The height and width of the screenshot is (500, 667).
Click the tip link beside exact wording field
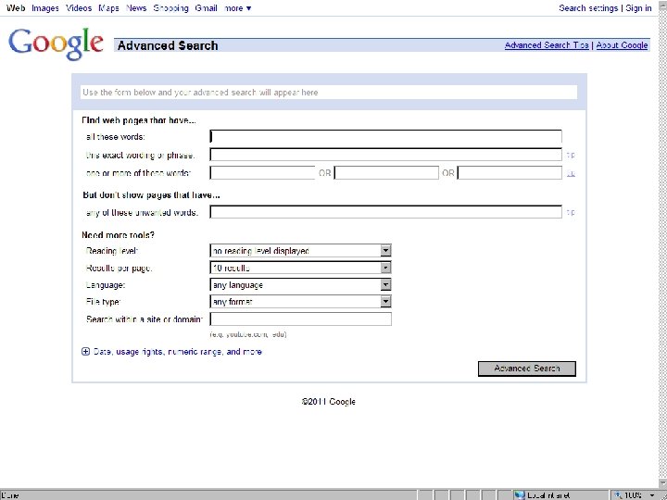point(571,156)
